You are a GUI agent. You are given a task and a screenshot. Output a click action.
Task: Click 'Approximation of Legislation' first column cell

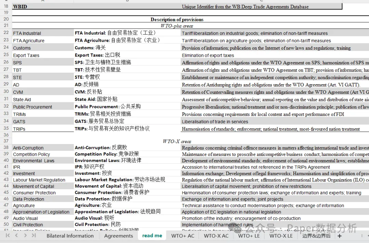(x=43, y=212)
